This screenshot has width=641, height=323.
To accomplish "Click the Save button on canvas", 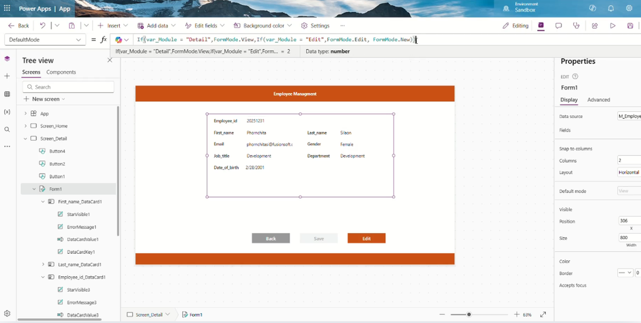I will (x=319, y=239).
